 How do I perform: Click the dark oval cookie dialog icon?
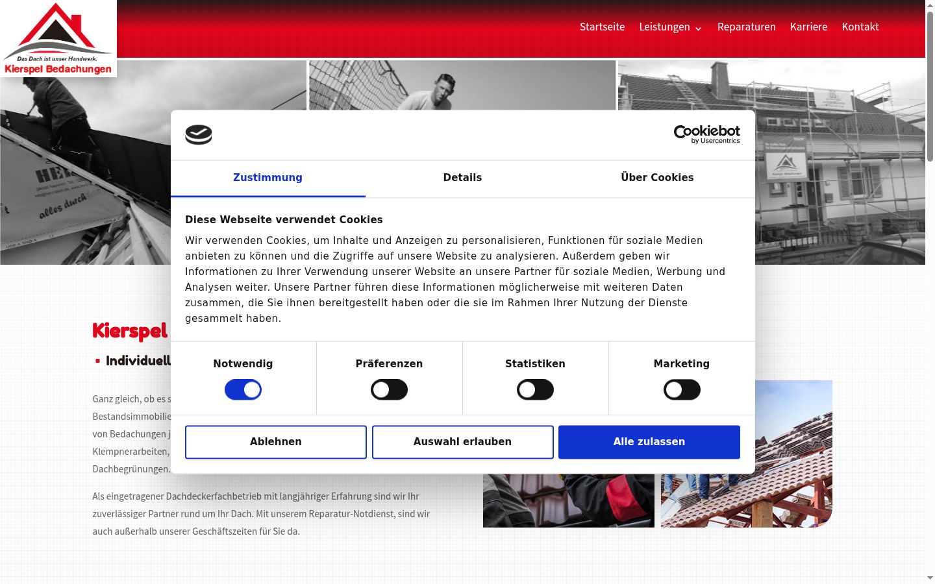199,134
